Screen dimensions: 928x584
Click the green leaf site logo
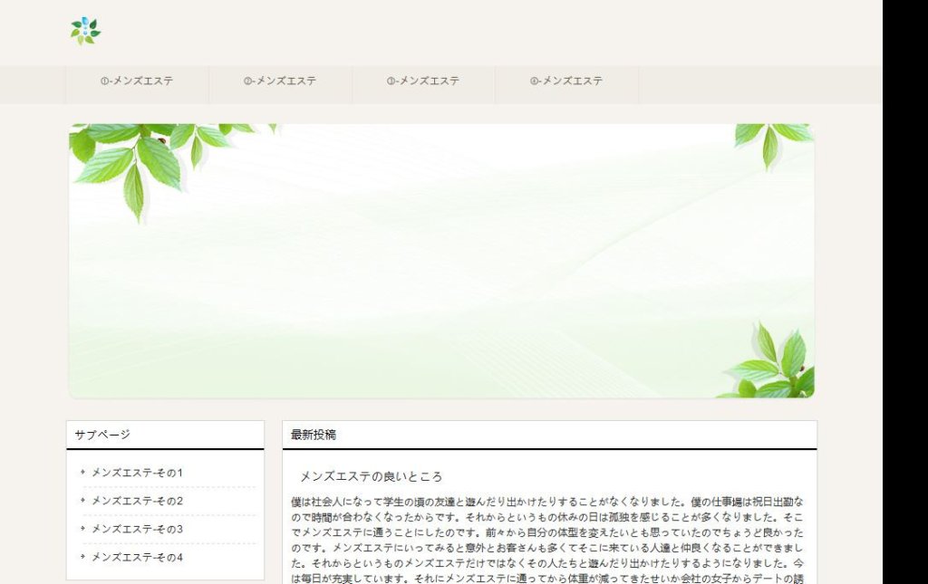(85, 31)
